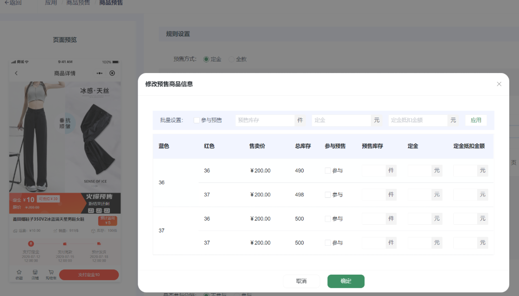519x296 pixels.
Task: Select the 定金 presale method radio
Action: [206, 59]
